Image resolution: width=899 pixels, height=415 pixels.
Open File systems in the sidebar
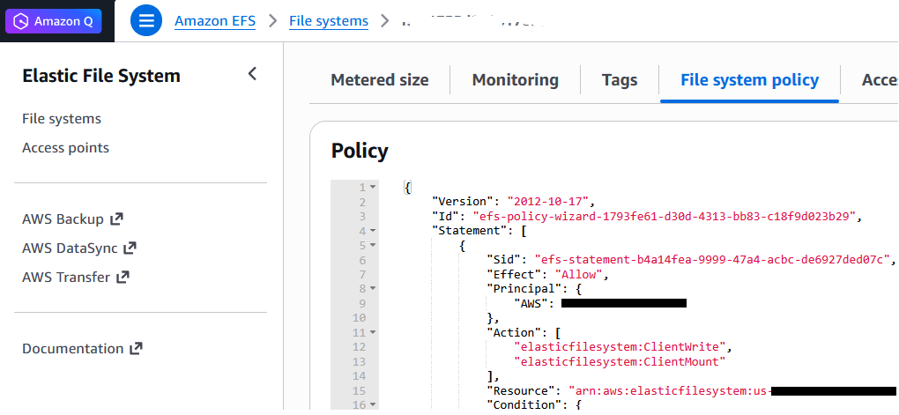tap(62, 119)
